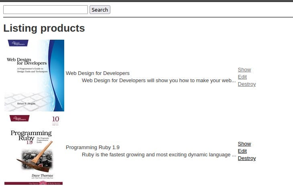
Task: Open Edit link for Web Design for Developers
Action: coord(242,77)
